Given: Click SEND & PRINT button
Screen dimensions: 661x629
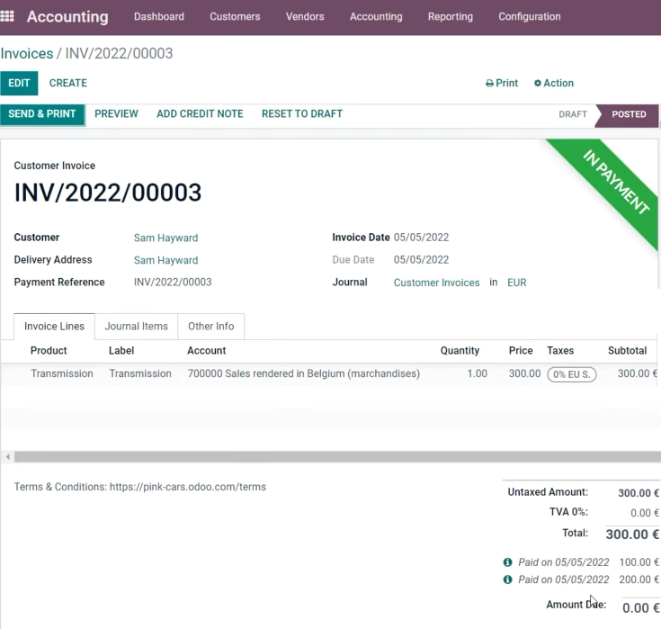Looking at the screenshot, I should pyautogui.click(x=42, y=114).
